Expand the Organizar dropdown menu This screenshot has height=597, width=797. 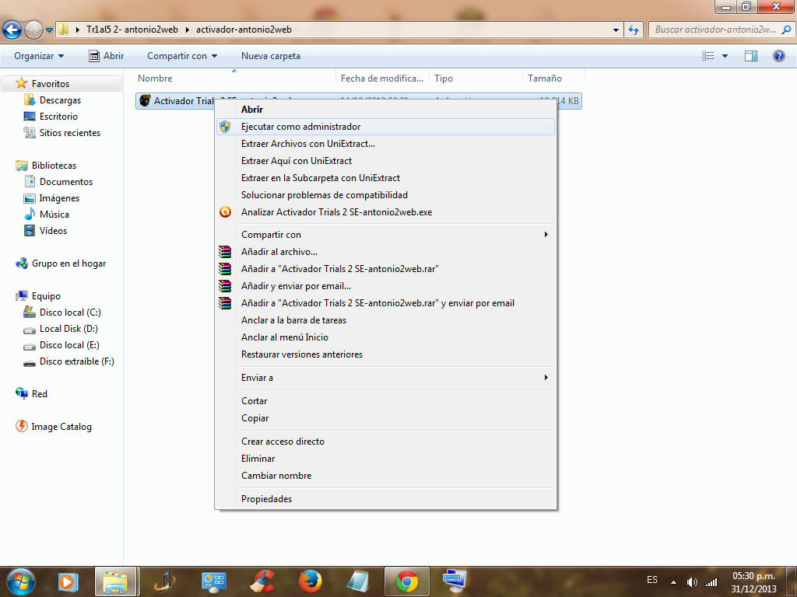click(x=39, y=56)
